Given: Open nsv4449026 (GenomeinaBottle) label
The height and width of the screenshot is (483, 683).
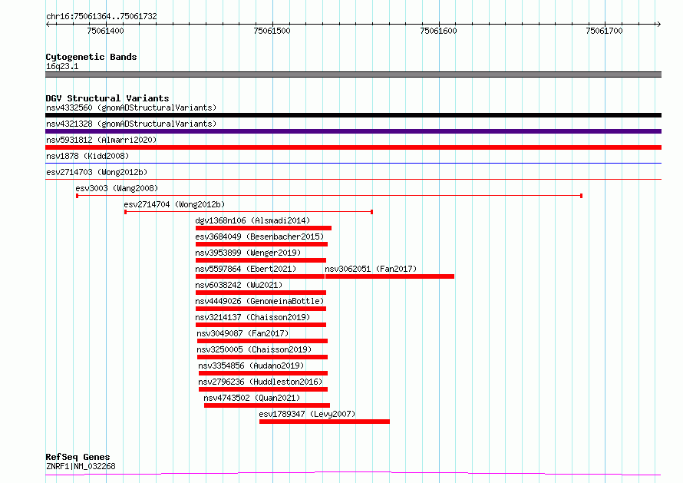Looking at the screenshot, I should coord(259,301).
